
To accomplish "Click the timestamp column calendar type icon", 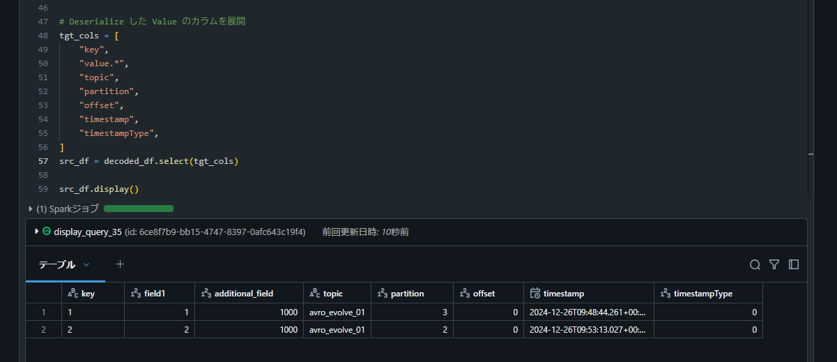I will (x=535, y=294).
